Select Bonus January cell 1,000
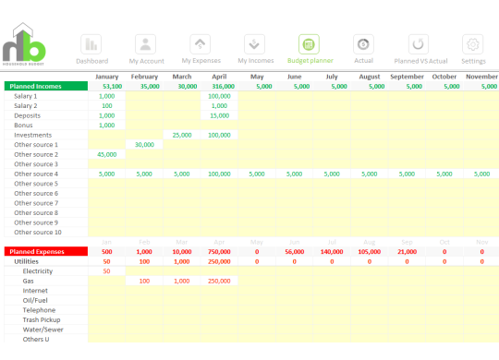The image size is (499, 360). click(106, 126)
